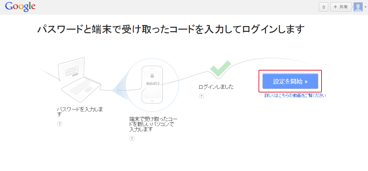Click the 設定を開始 button
Screen dimensions: 368x171
pyautogui.click(x=290, y=81)
